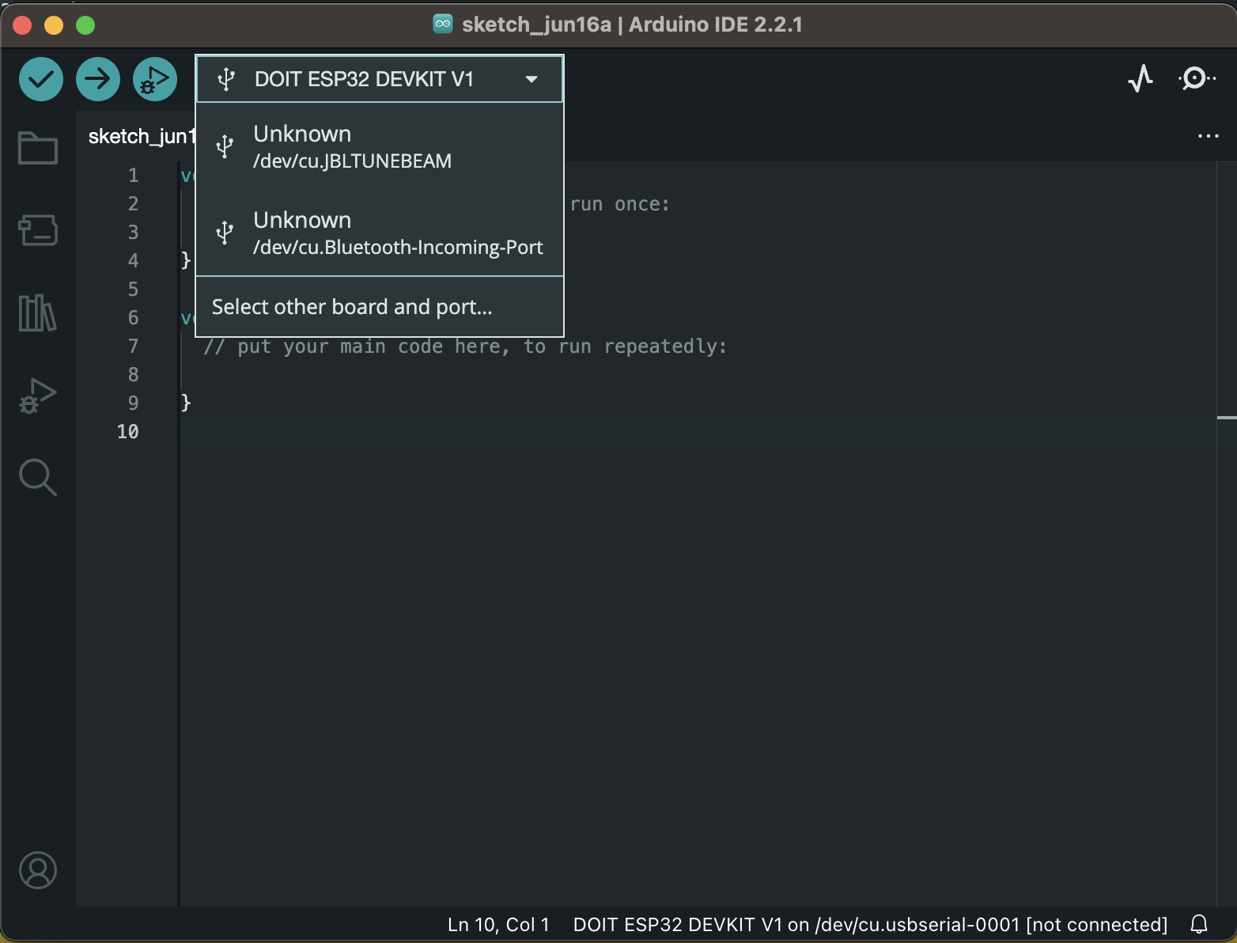Viewport: 1237px width, 943px height.
Task: Open the Debug sidebar panel
Action: point(38,396)
